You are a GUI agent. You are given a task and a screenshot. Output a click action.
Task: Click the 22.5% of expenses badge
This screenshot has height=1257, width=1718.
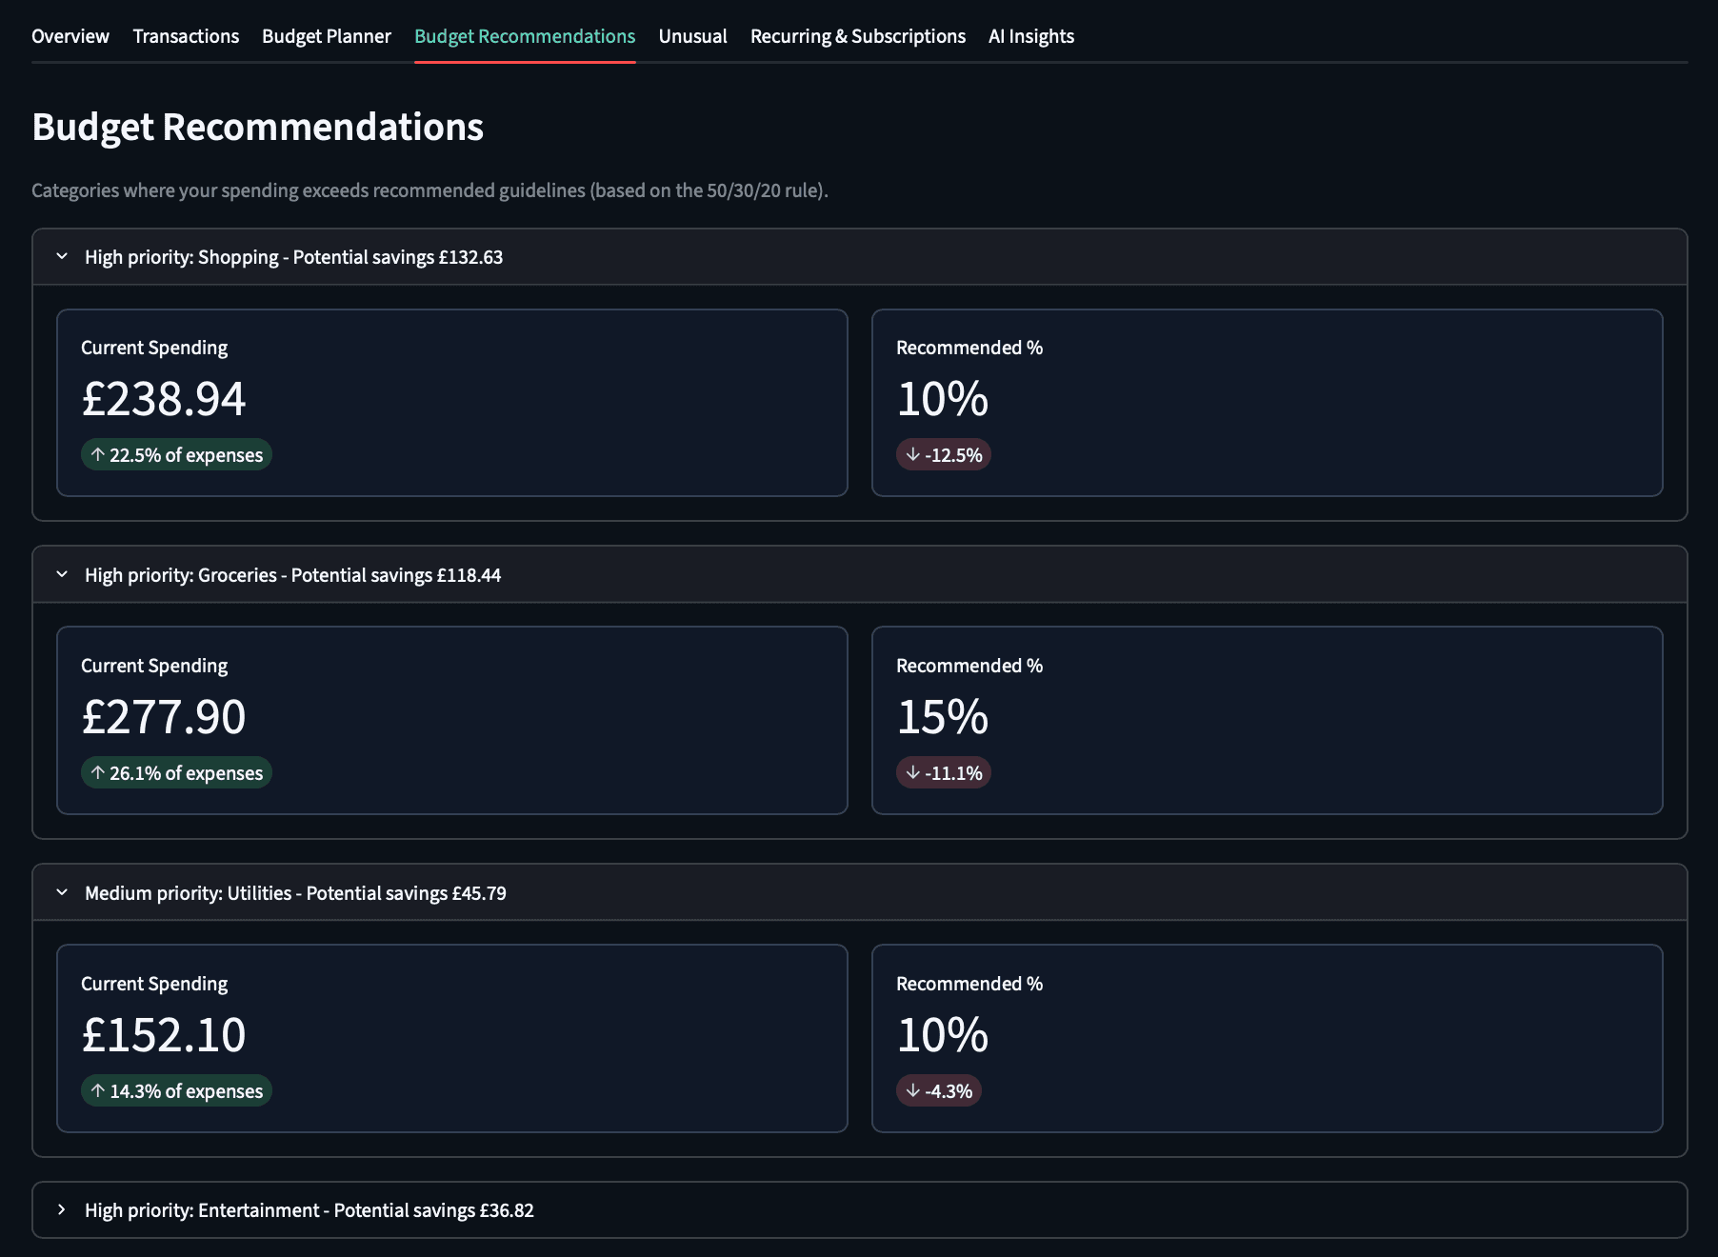coord(176,454)
